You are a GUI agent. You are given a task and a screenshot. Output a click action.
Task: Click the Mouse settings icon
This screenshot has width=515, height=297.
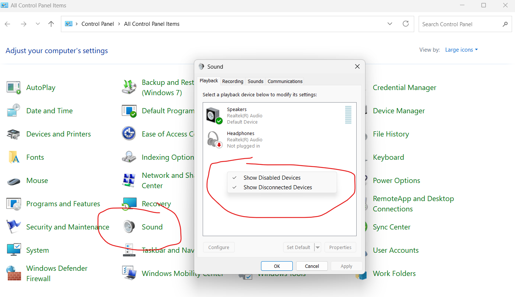tap(14, 181)
